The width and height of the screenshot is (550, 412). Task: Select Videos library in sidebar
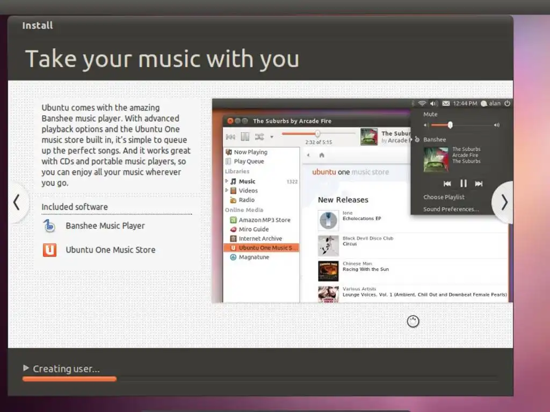[248, 190]
